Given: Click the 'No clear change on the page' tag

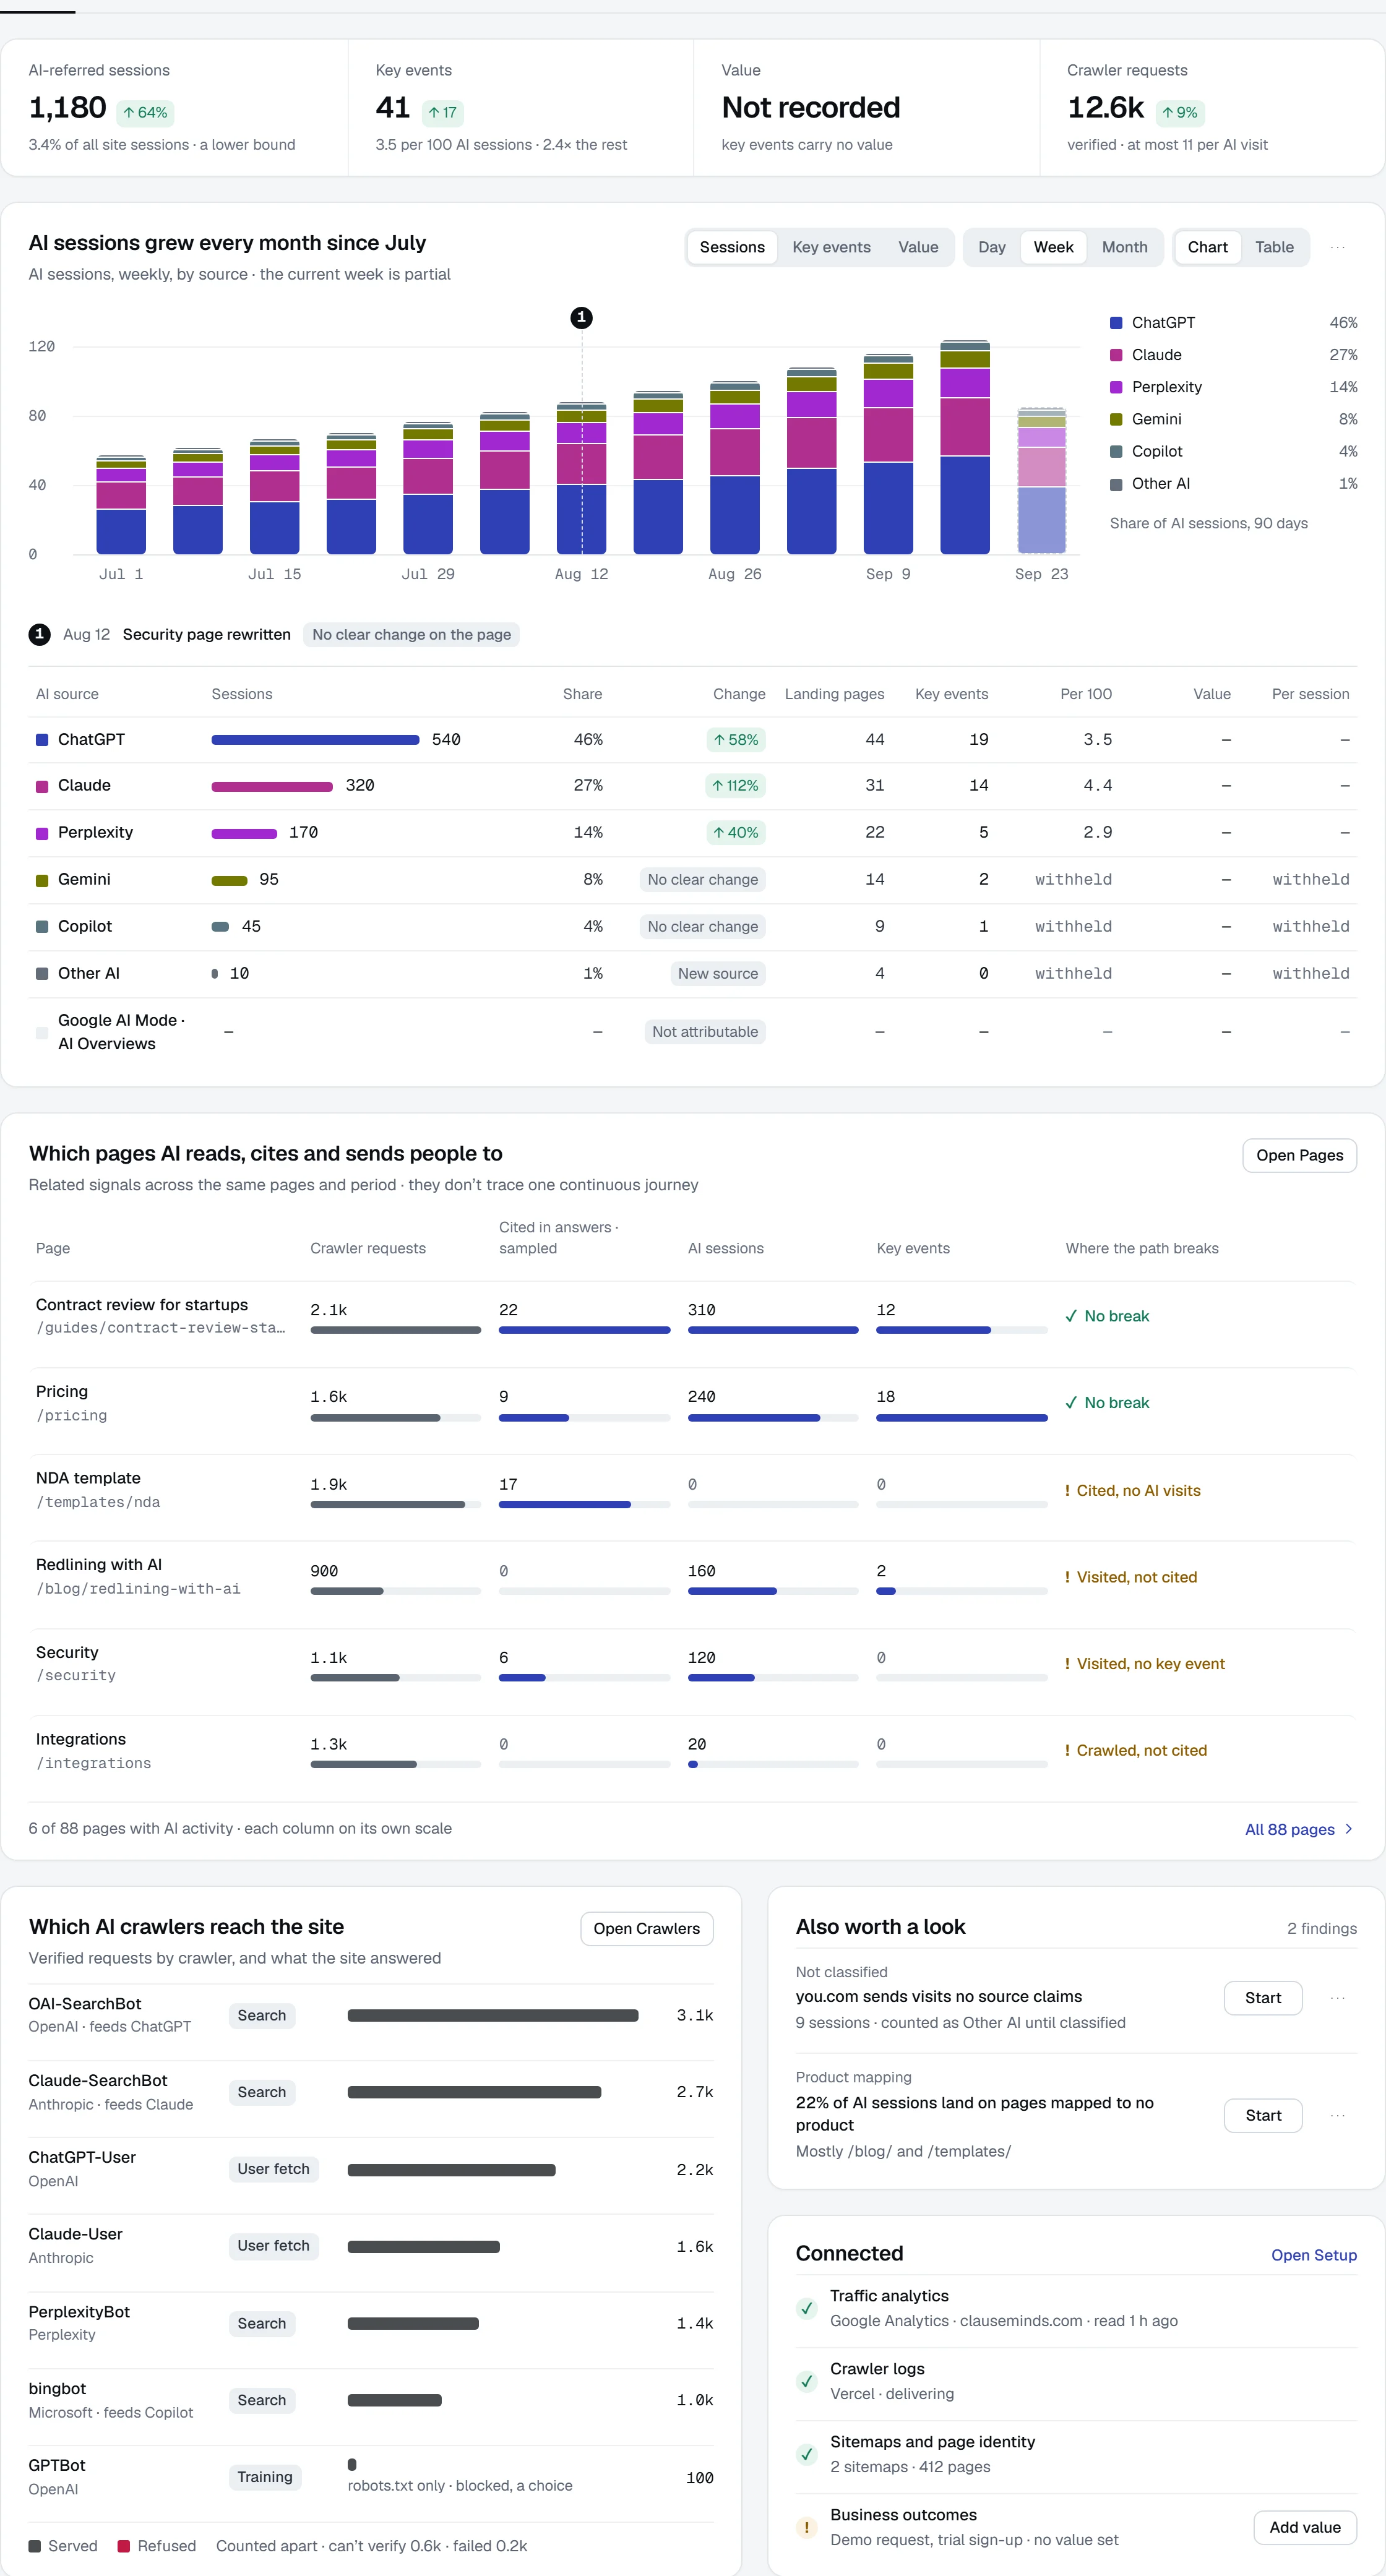Looking at the screenshot, I should [411, 634].
